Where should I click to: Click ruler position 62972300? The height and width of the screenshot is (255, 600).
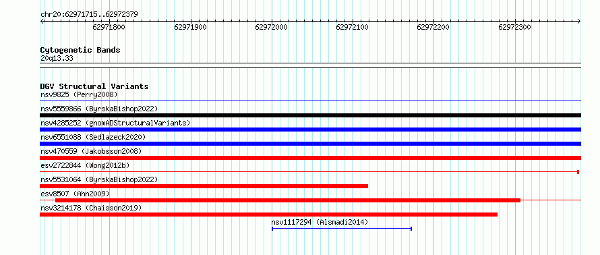[x=514, y=28]
